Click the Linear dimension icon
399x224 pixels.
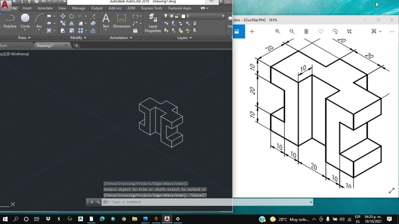pos(135,16)
